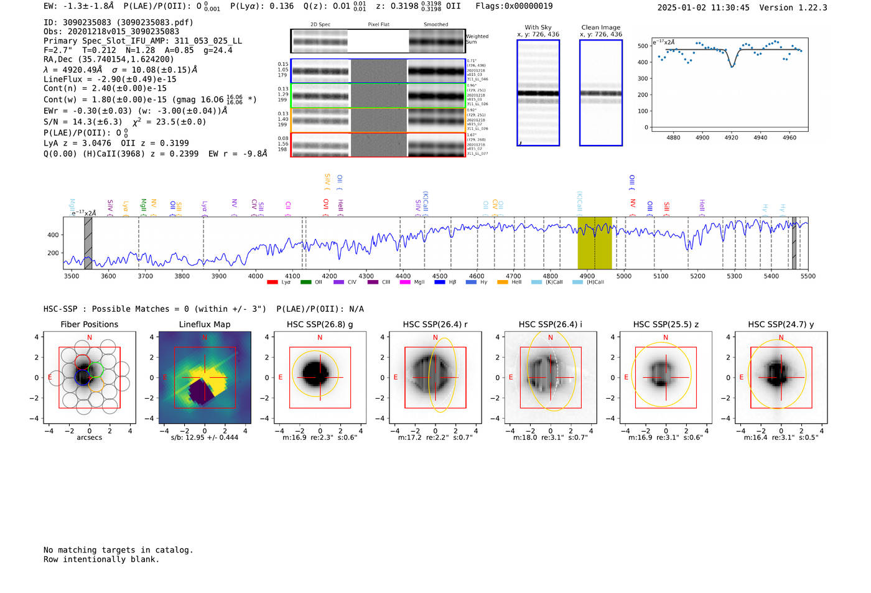Screen dimensions: 871x593
Task: Open the Clean Image cutout
Action: coord(601,93)
